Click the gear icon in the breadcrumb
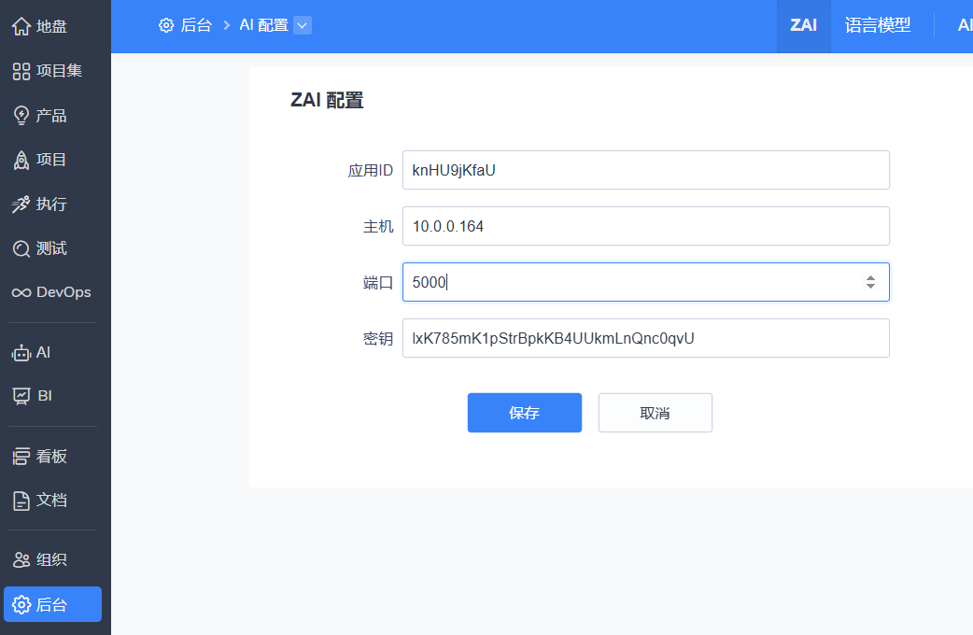973x635 pixels. click(166, 25)
